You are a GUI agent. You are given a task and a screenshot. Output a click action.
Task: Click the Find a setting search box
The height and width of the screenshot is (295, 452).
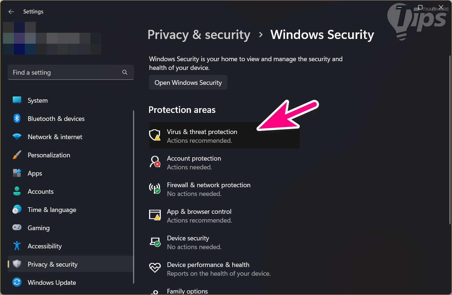click(66, 72)
